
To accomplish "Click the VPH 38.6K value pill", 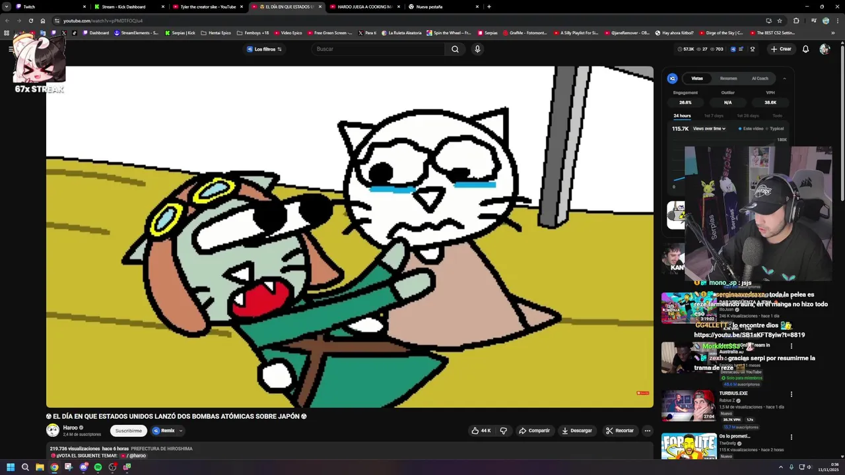I will coord(770,102).
